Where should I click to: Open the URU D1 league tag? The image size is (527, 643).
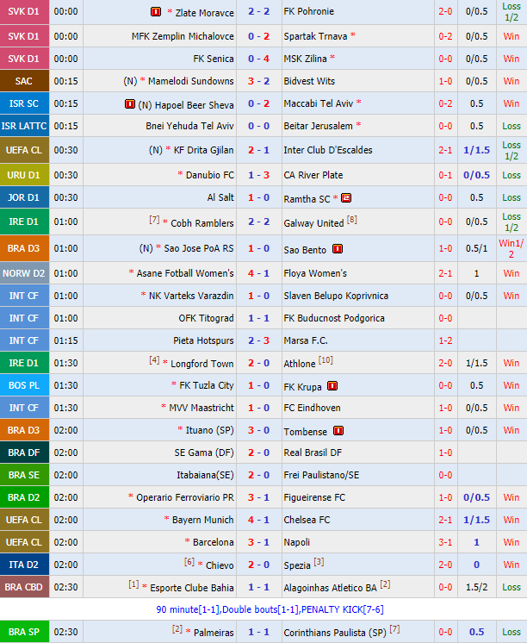pyautogui.click(x=24, y=175)
